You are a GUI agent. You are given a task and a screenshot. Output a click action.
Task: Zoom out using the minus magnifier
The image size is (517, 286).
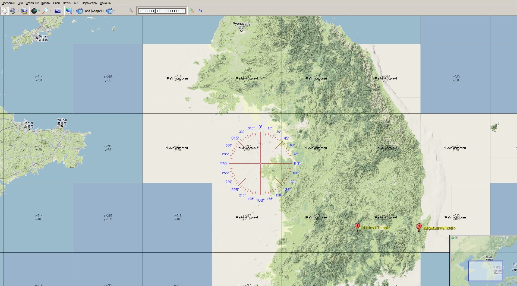131,11
